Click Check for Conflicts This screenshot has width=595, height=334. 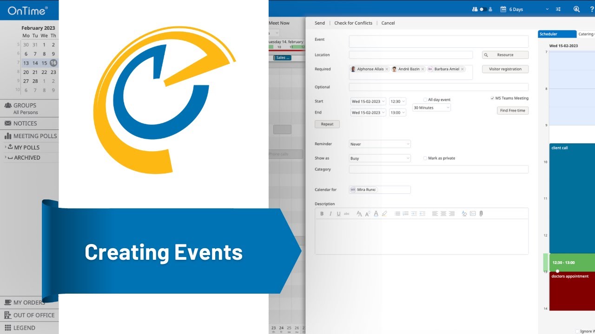point(353,23)
